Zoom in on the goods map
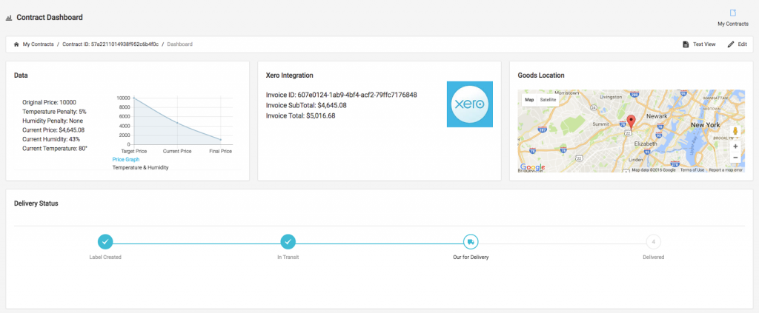This screenshot has width=759, height=313. pyautogui.click(x=735, y=146)
